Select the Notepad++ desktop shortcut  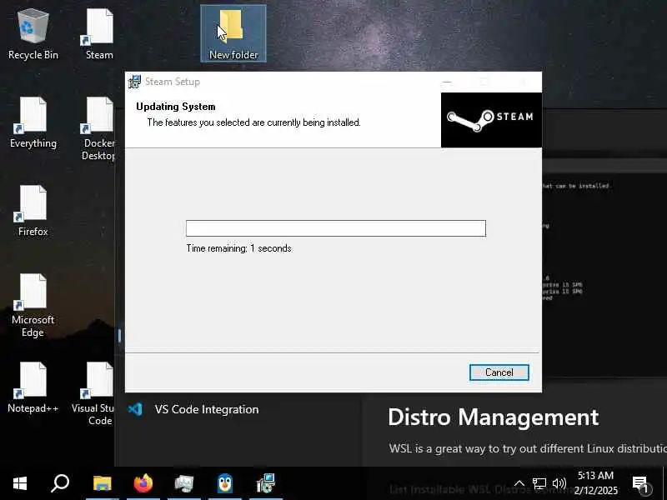coord(33,387)
